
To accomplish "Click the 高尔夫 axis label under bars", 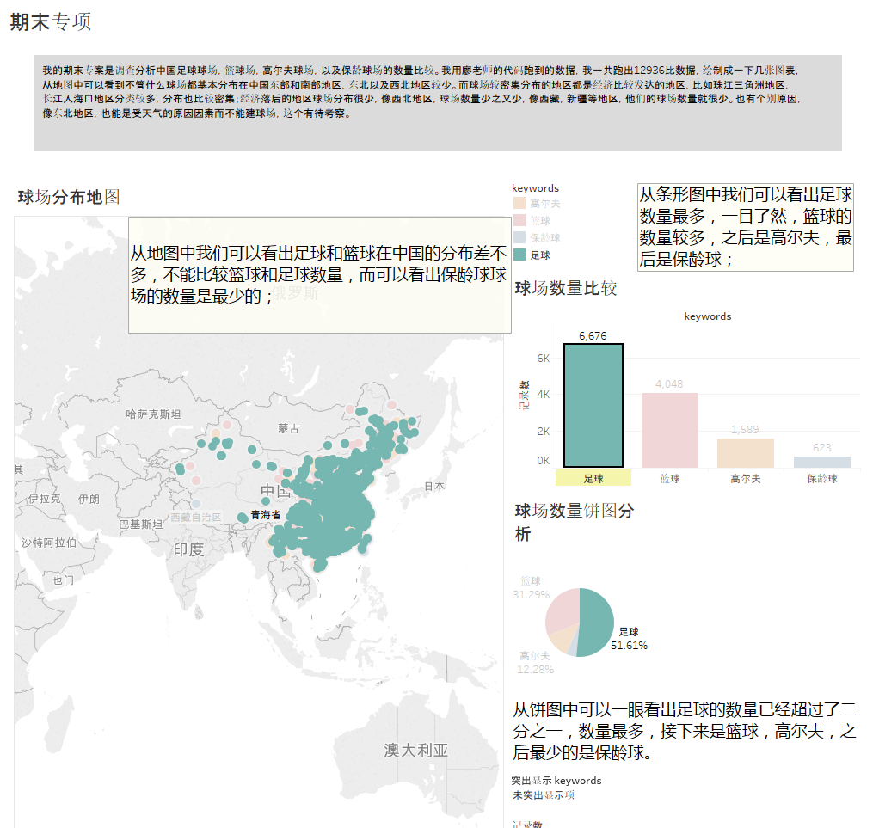I will point(746,479).
